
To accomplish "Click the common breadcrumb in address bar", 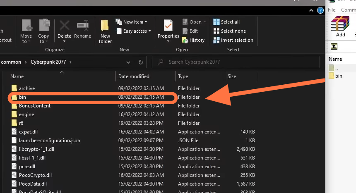I will click(x=11, y=62).
